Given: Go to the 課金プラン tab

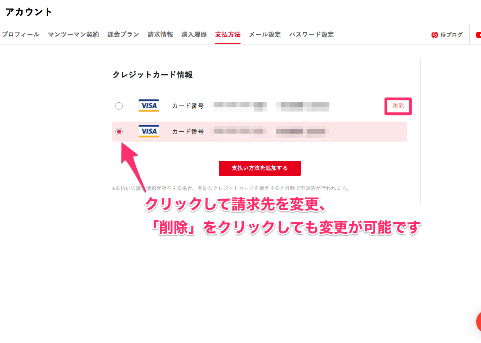Looking at the screenshot, I should pos(123,35).
